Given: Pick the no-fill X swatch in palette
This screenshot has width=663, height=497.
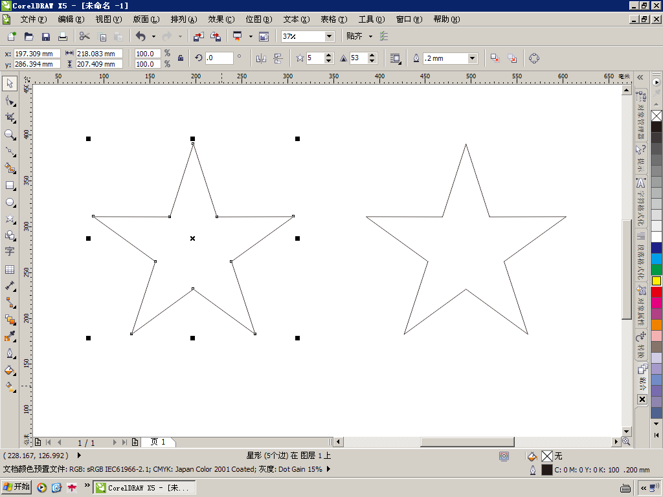Looking at the screenshot, I should [x=657, y=116].
